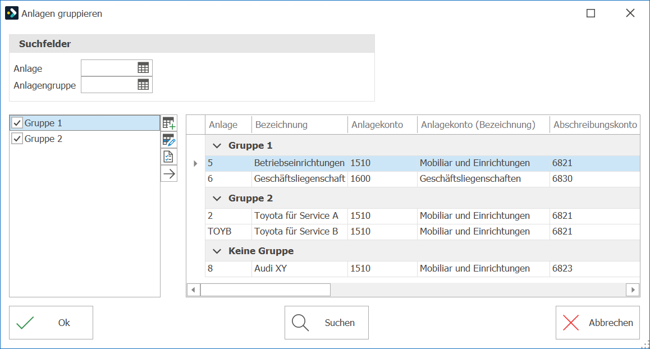
Task: Sort by Anlagekonto (Bezeichnung) column header
Action: 484,125
